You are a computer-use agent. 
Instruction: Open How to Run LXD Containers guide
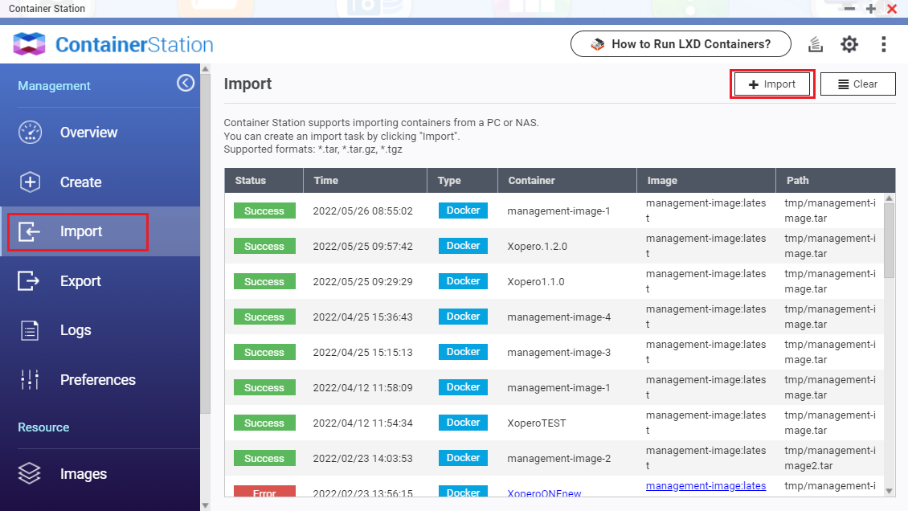680,44
